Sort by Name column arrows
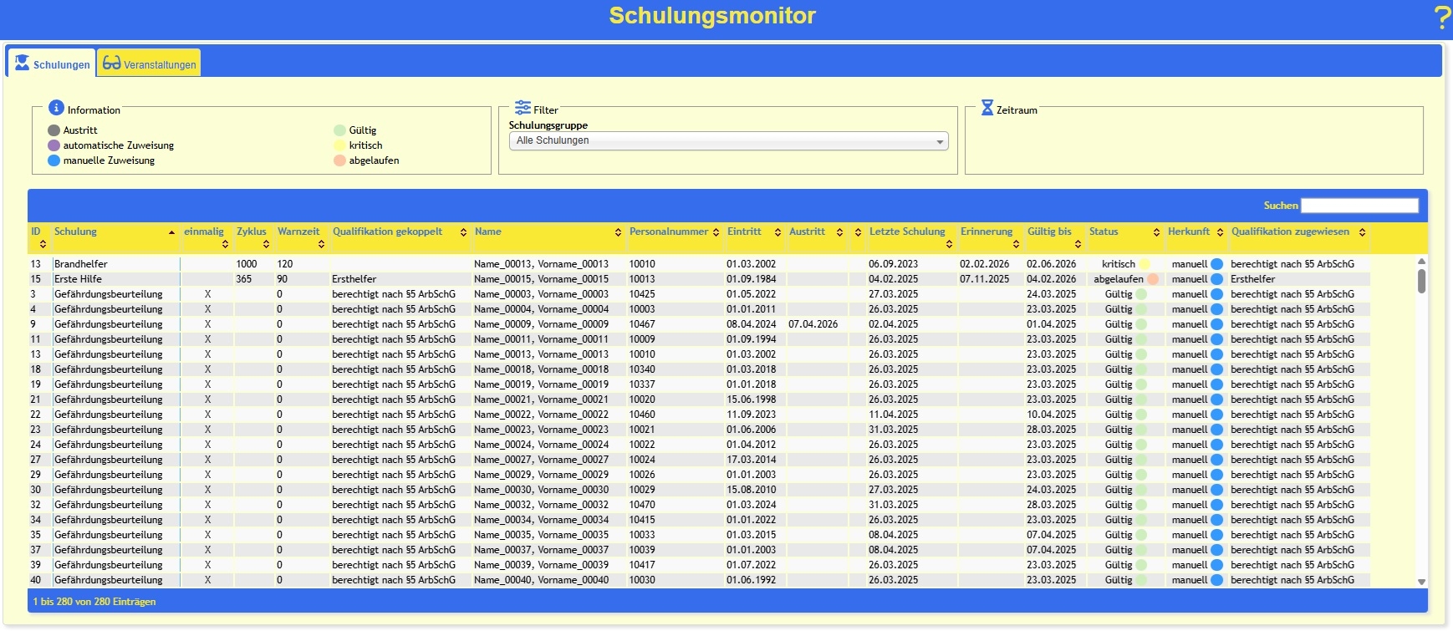Image resolution: width=1453 pixels, height=631 pixels. pos(618,232)
